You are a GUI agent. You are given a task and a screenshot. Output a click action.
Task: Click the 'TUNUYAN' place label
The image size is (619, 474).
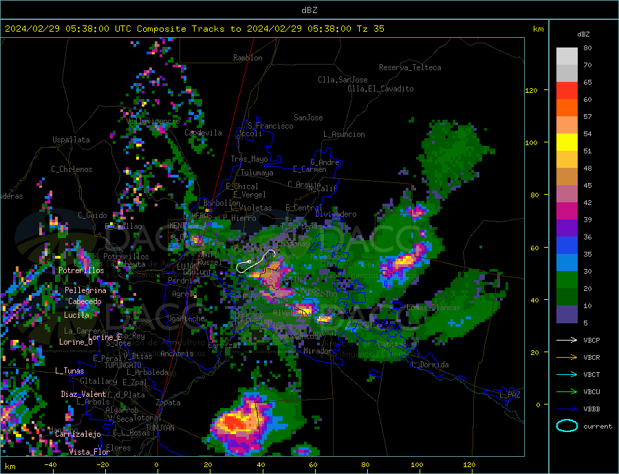[160, 428]
